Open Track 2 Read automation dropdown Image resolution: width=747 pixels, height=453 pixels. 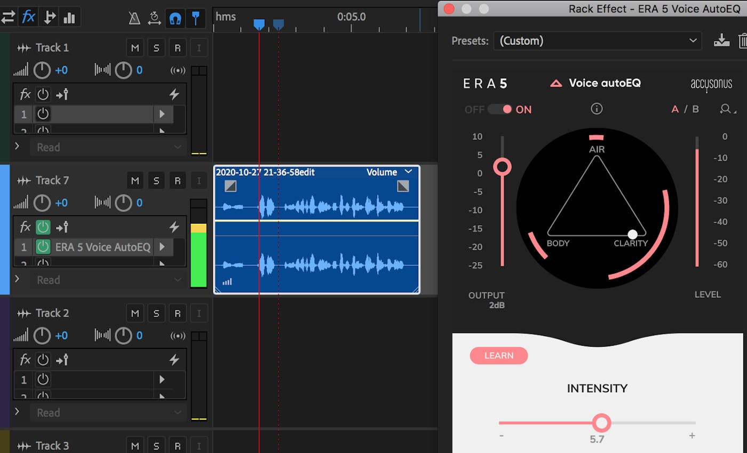(108, 412)
